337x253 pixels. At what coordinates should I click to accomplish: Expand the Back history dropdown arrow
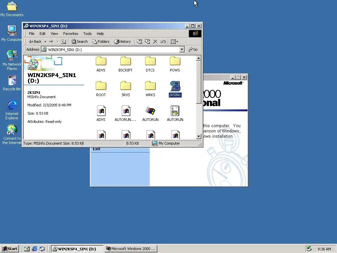pos(45,42)
